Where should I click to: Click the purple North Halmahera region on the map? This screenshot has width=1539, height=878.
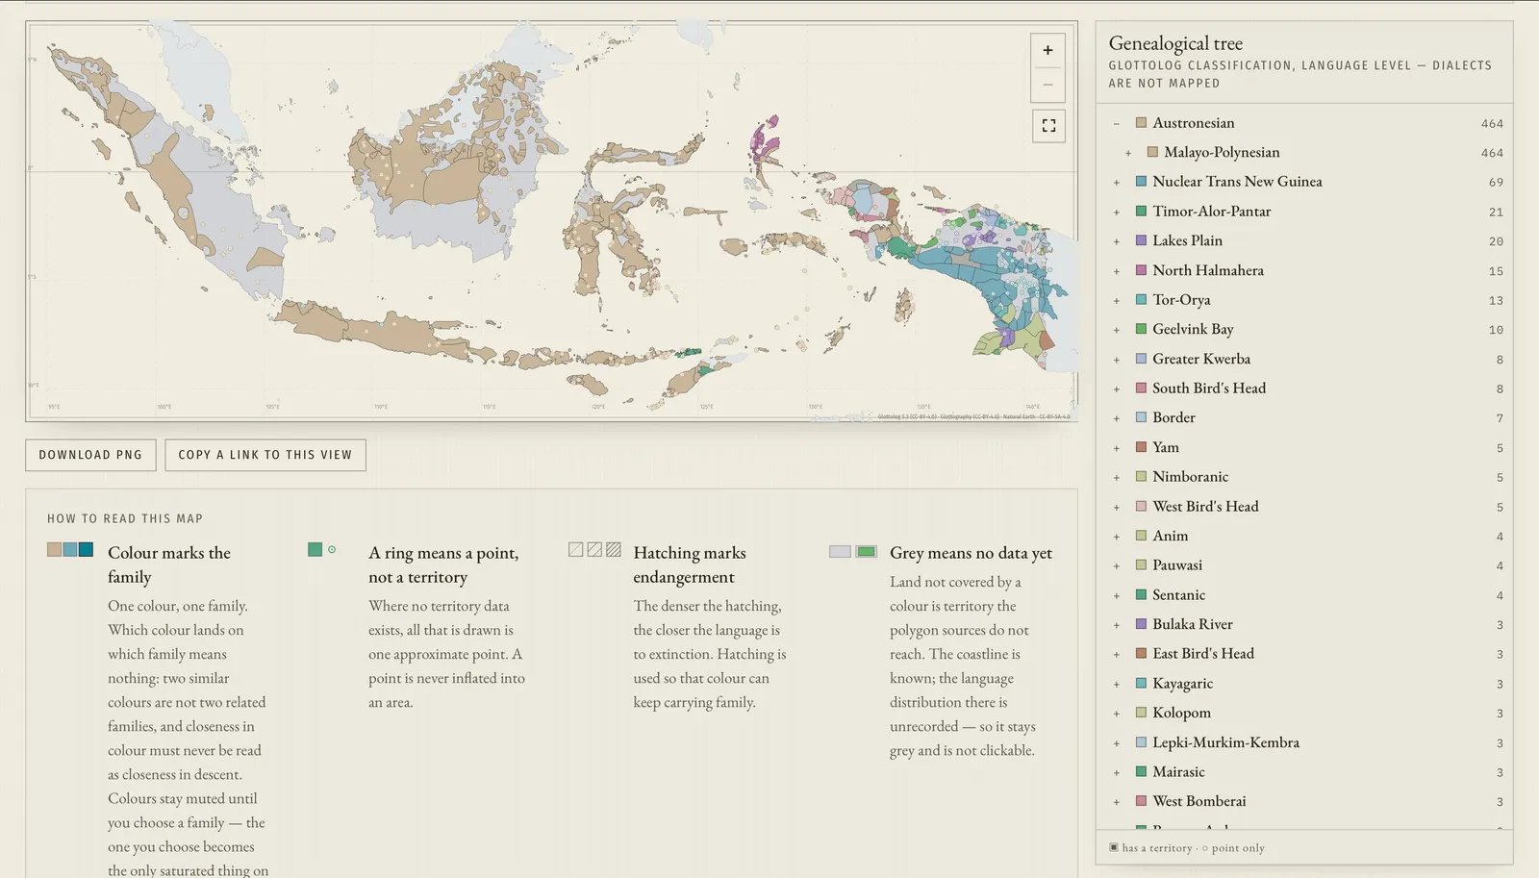767,144
